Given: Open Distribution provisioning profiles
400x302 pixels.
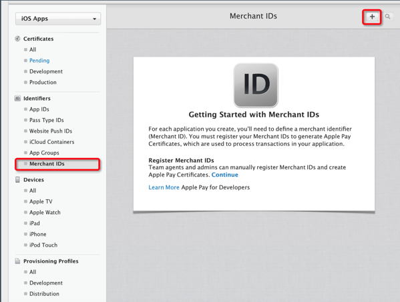Looking at the screenshot, I should (44, 294).
